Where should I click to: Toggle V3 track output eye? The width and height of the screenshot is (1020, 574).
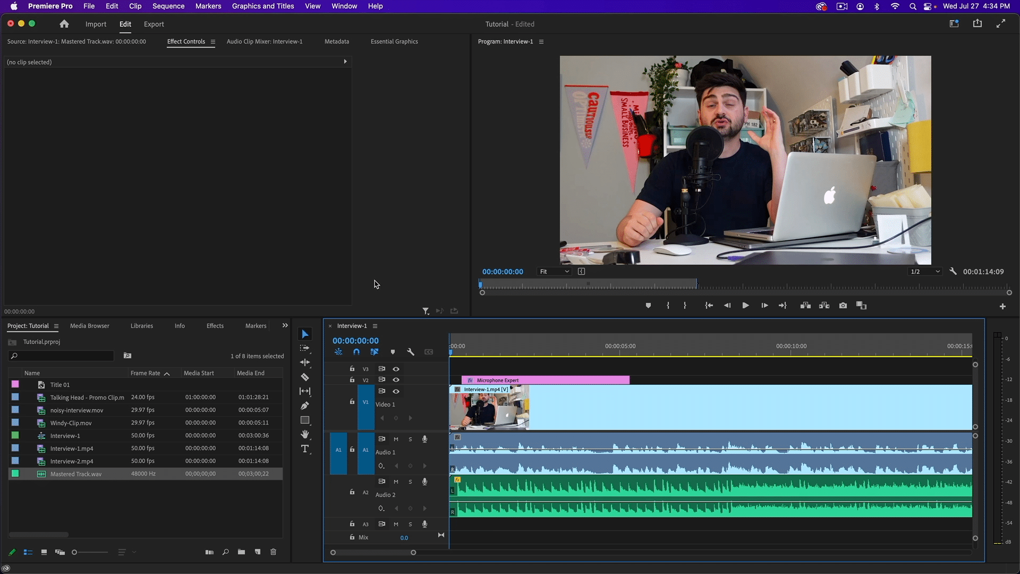click(x=396, y=369)
